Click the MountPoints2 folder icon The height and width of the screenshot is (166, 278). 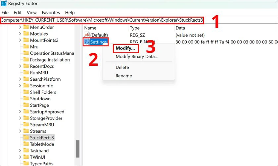(26, 40)
